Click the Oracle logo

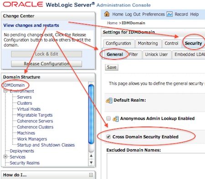(23, 5)
